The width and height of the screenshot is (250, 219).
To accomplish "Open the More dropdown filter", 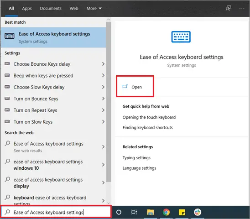I will [x=94, y=8].
